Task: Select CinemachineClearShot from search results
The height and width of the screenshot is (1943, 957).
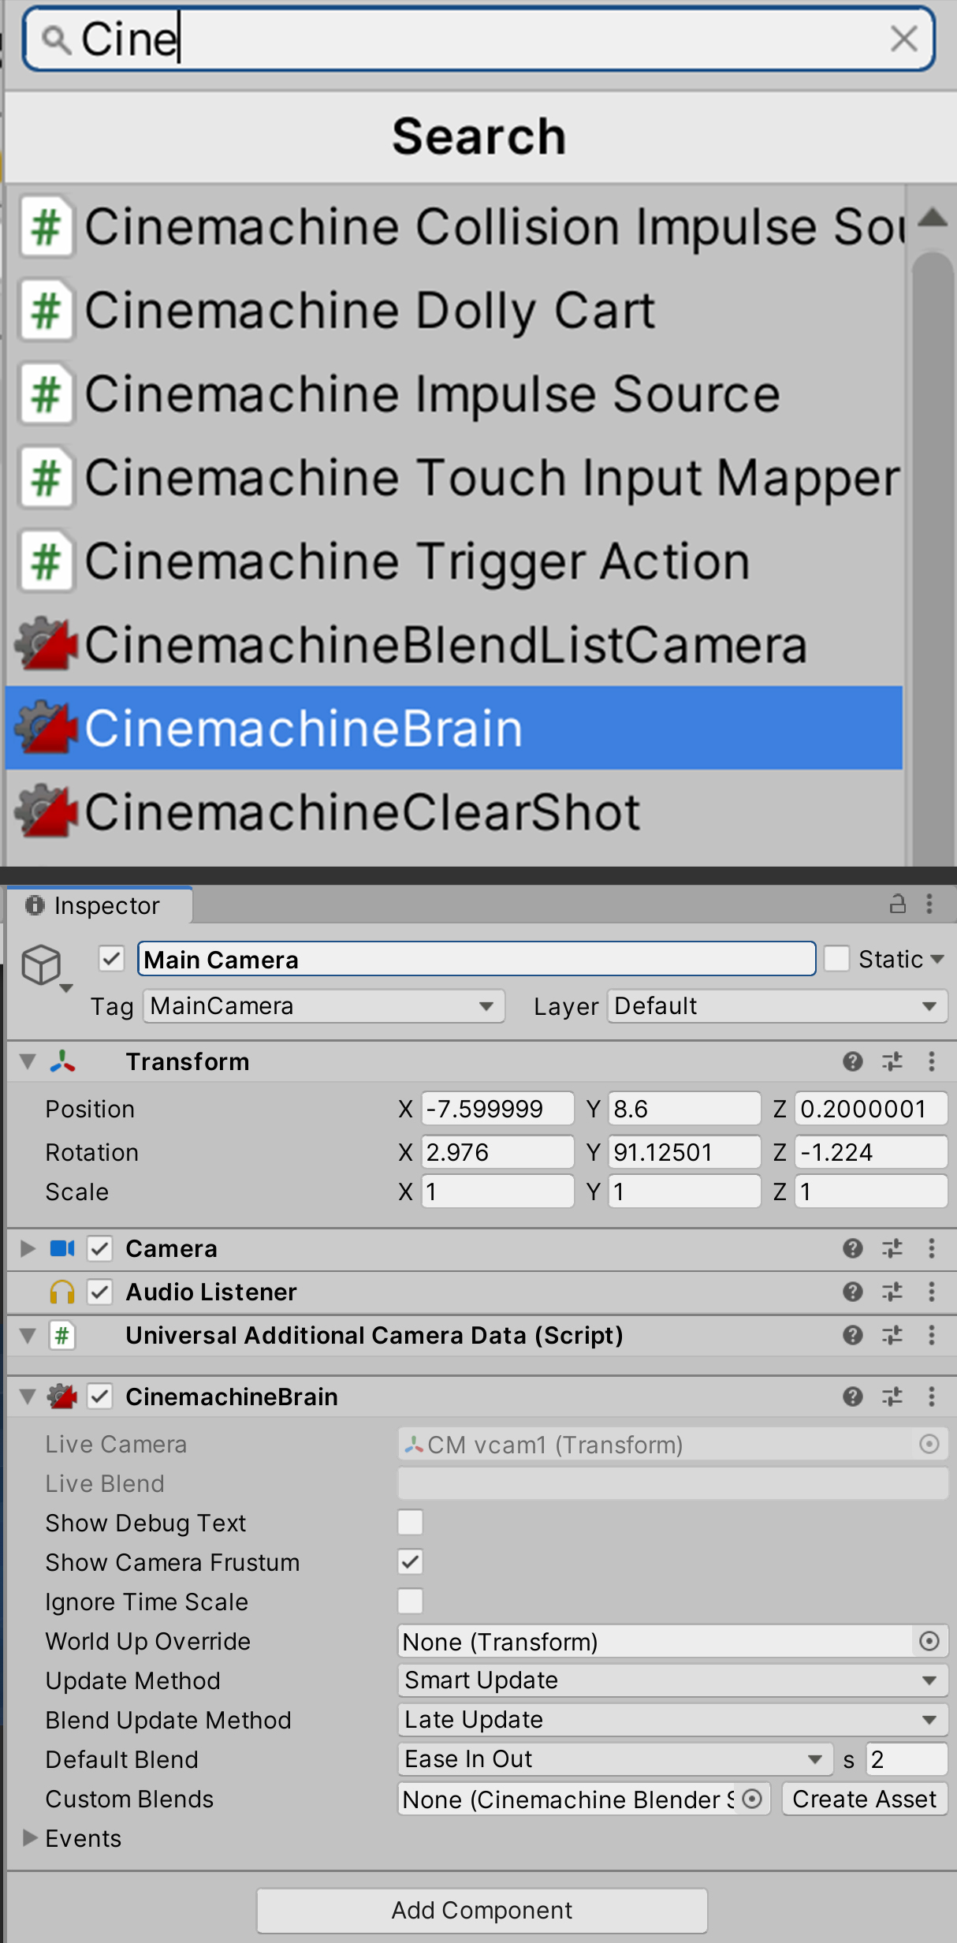Action: pyautogui.click(x=363, y=812)
